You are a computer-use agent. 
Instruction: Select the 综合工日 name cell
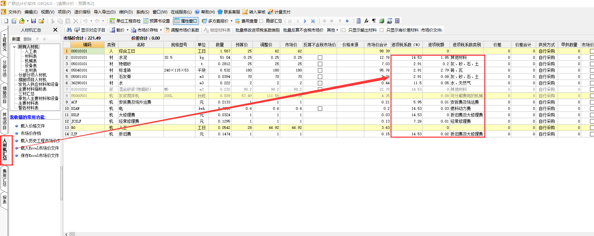tap(141, 51)
